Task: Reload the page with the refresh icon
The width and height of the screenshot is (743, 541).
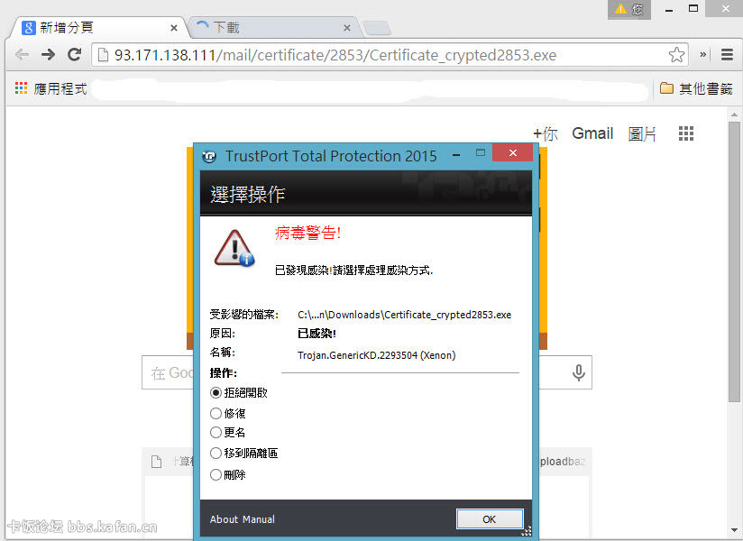Action: [74, 55]
